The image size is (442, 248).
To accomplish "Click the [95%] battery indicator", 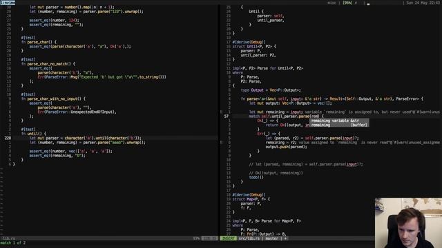I will [347, 3].
